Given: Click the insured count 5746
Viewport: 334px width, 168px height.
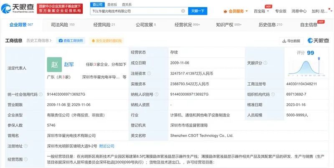Looking at the screenshot, I should point(51,125).
